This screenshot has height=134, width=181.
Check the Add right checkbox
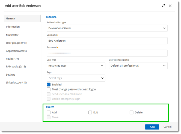(49, 112)
